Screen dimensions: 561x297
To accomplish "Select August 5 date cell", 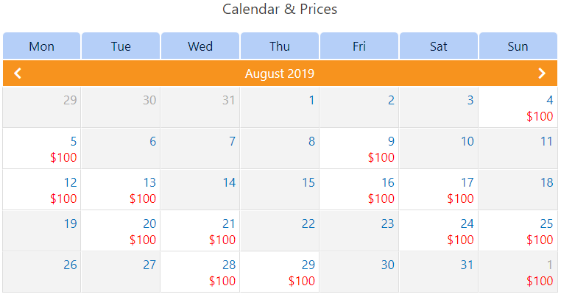I will [x=42, y=148].
